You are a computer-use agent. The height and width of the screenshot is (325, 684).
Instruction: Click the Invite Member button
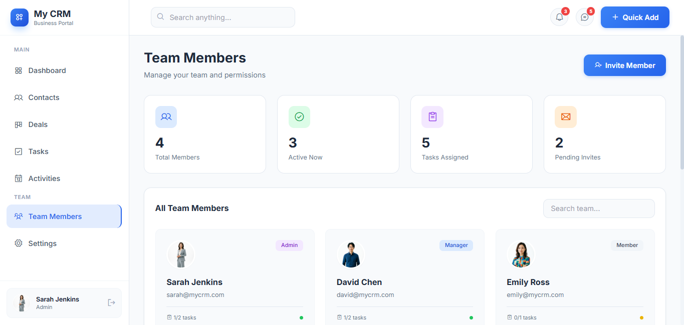tap(624, 65)
